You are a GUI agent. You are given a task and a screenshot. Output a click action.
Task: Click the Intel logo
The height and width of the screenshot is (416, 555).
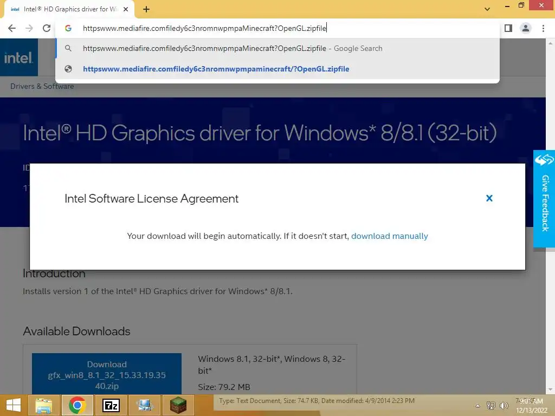(x=18, y=57)
